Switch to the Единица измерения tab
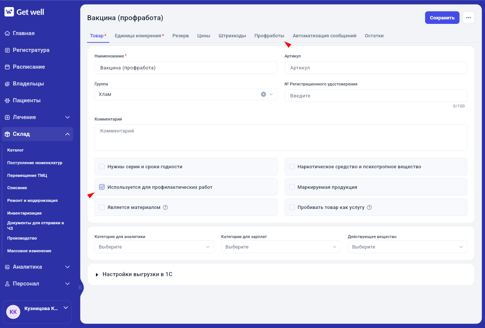Viewport: 485px width, 328px height. [139, 36]
